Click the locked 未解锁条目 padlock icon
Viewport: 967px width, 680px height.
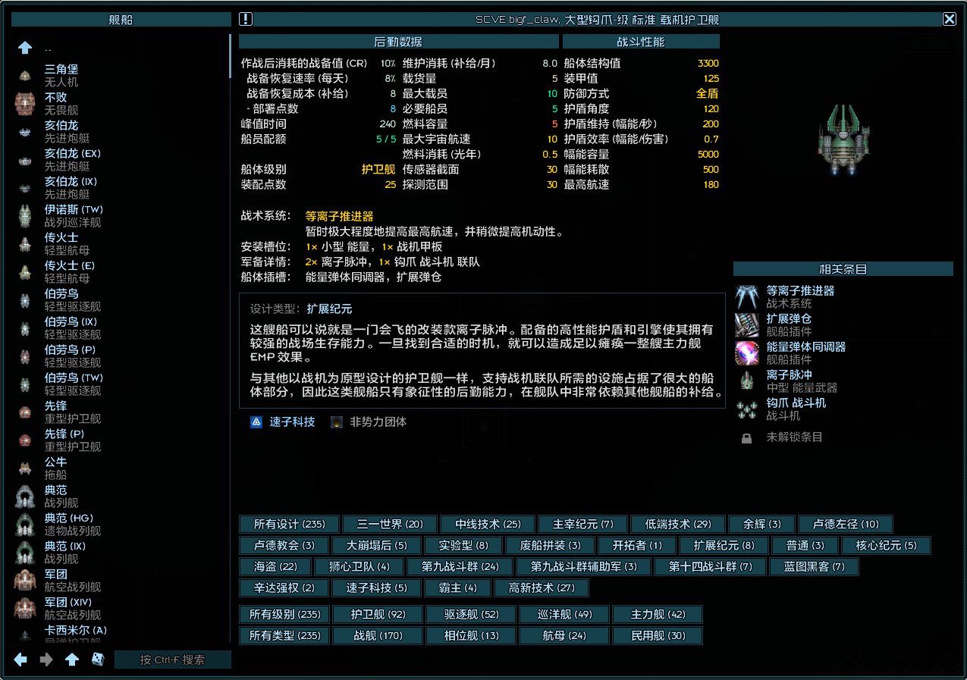click(747, 437)
